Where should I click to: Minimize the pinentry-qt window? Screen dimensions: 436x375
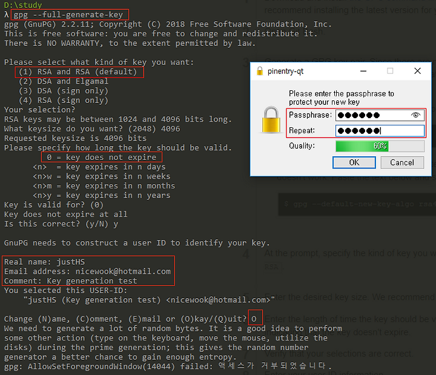tap(363, 71)
